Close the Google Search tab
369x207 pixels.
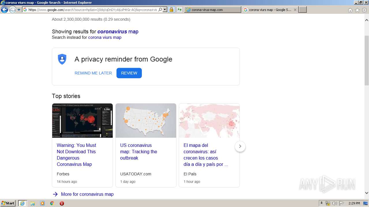pos(295,10)
